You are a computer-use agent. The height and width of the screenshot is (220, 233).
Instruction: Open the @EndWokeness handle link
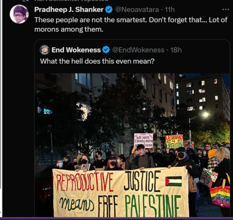coord(138,50)
